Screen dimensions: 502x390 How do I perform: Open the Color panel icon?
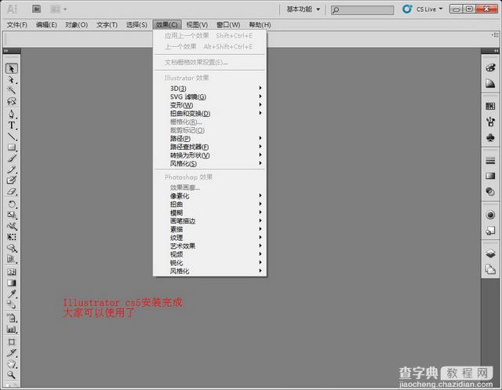click(490, 68)
